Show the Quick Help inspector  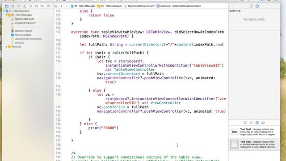click(257, 6)
